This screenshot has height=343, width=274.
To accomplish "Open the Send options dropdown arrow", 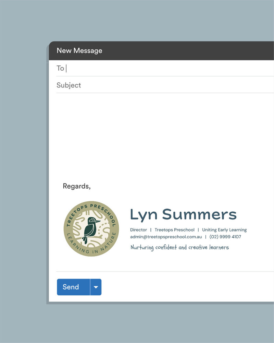I will (96, 287).
